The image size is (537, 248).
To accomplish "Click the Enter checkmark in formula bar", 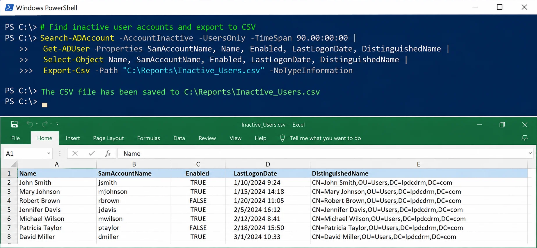I will click(x=92, y=153).
